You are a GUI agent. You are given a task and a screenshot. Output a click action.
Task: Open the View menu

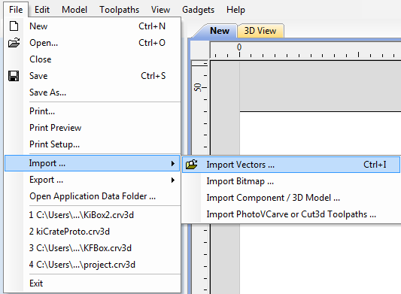click(160, 10)
